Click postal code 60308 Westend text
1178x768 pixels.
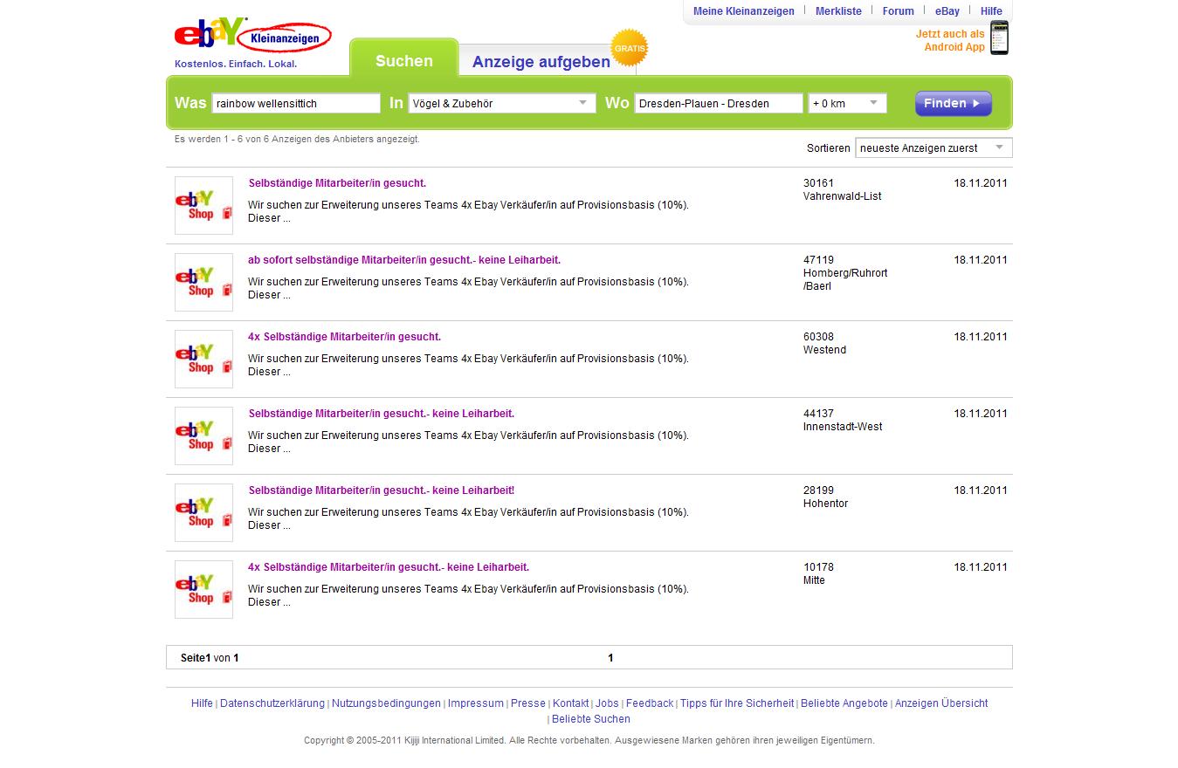point(824,343)
